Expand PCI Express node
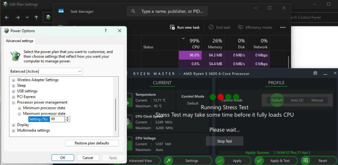 [14, 97]
